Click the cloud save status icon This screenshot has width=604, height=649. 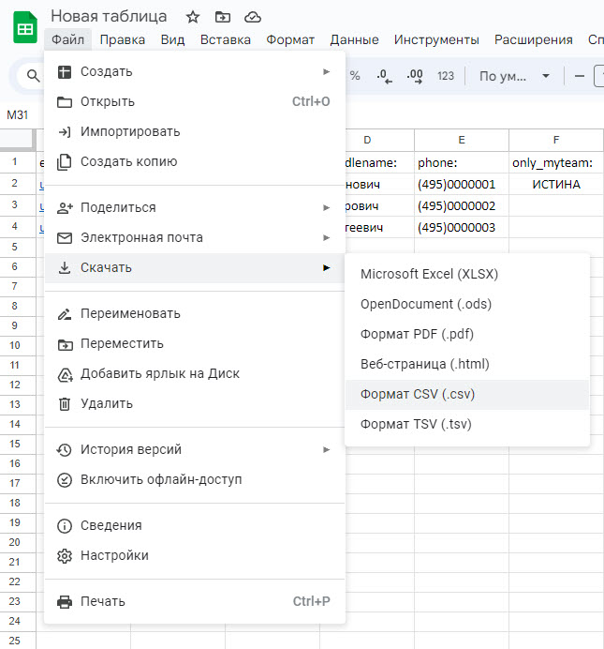[252, 17]
